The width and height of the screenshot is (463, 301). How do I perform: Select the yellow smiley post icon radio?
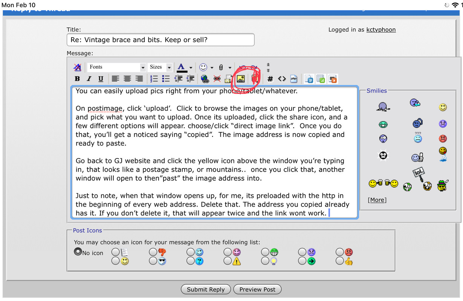pyautogui.click(x=116, y=261)
